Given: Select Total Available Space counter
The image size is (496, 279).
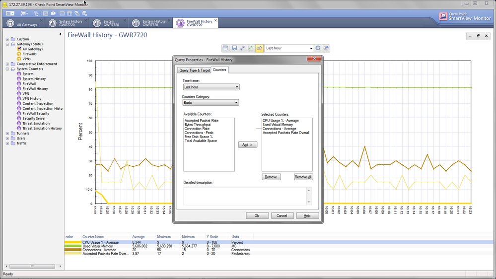Looking at the screenshot, I should tap(201, 141).
